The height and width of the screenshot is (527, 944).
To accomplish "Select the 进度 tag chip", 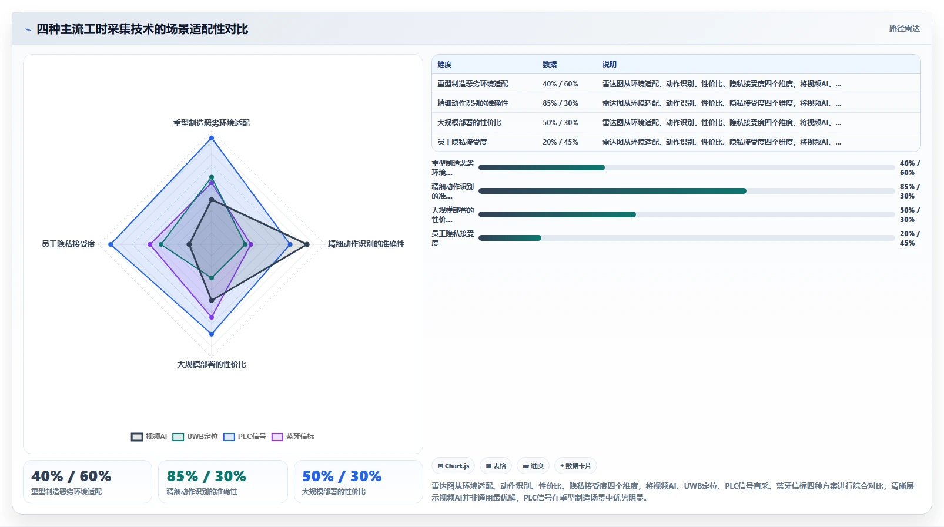I will click(x=533, y=466).
